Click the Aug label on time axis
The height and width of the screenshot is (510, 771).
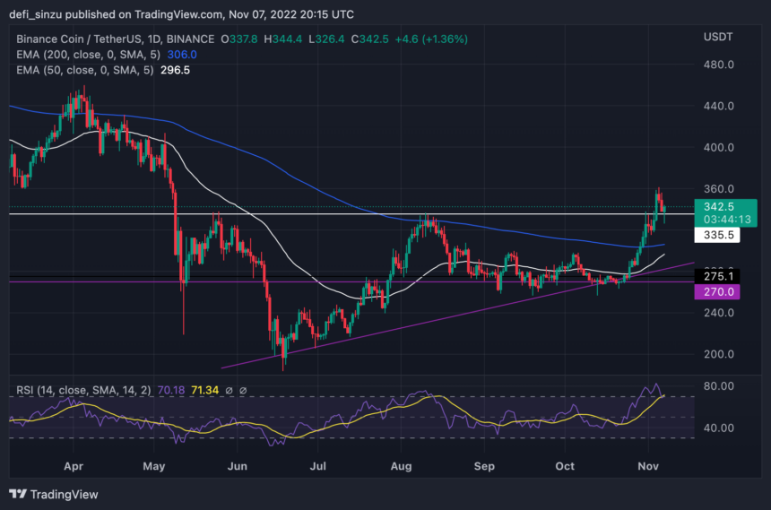pyautogui.click(x=403, y=466)
